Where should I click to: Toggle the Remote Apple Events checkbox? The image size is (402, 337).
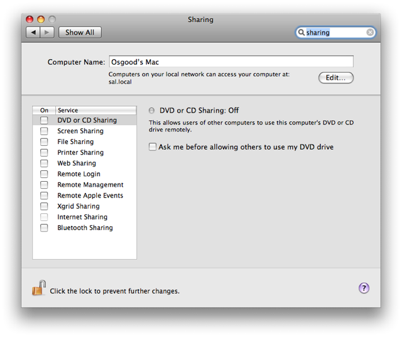[44, 196]
